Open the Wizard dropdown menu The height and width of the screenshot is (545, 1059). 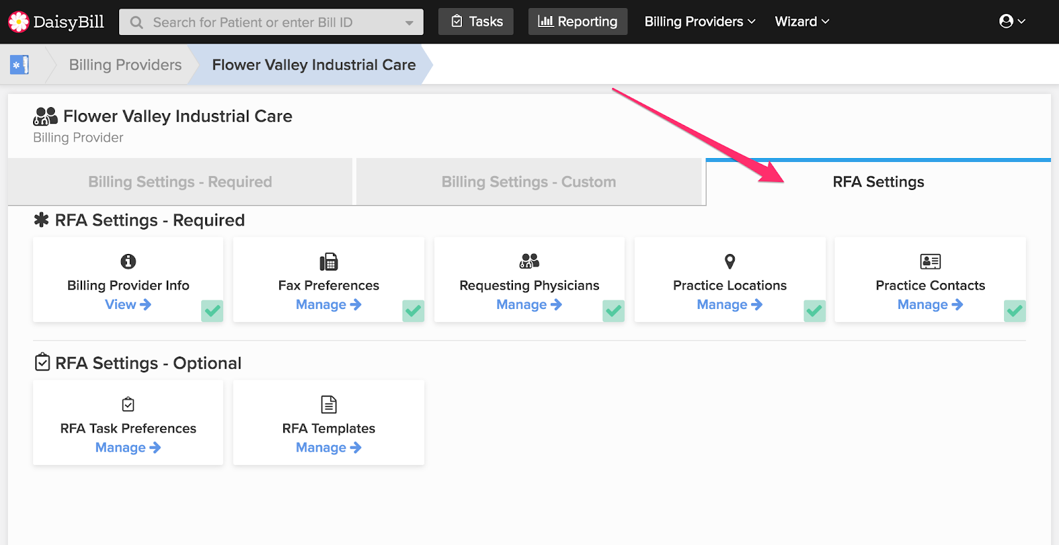[x=802, y=22]
